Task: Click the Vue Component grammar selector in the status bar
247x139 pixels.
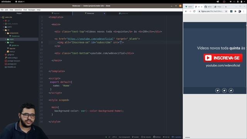Action: pyautogui.click(x=124, y=137)
